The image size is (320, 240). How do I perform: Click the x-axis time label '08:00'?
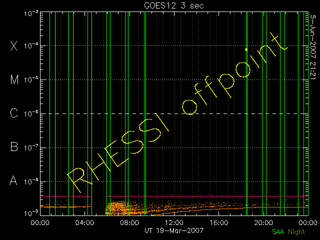click(x=129, y=222)
